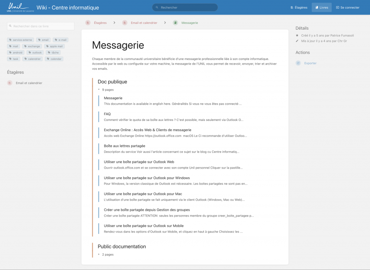The width and height of the screenshot is (370, 270).
Task: Click the UNIL logo in the header
Action: coord(18,7)
